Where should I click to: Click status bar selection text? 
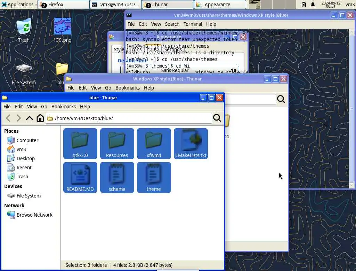119,265
